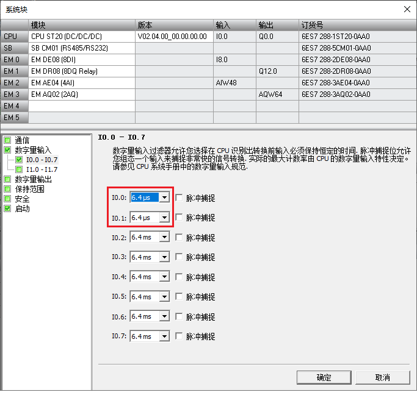Tick 脉冲捕捉 checkbox for I0.7
The width and height of the screenshot is (417, 395).
[179, 336]
